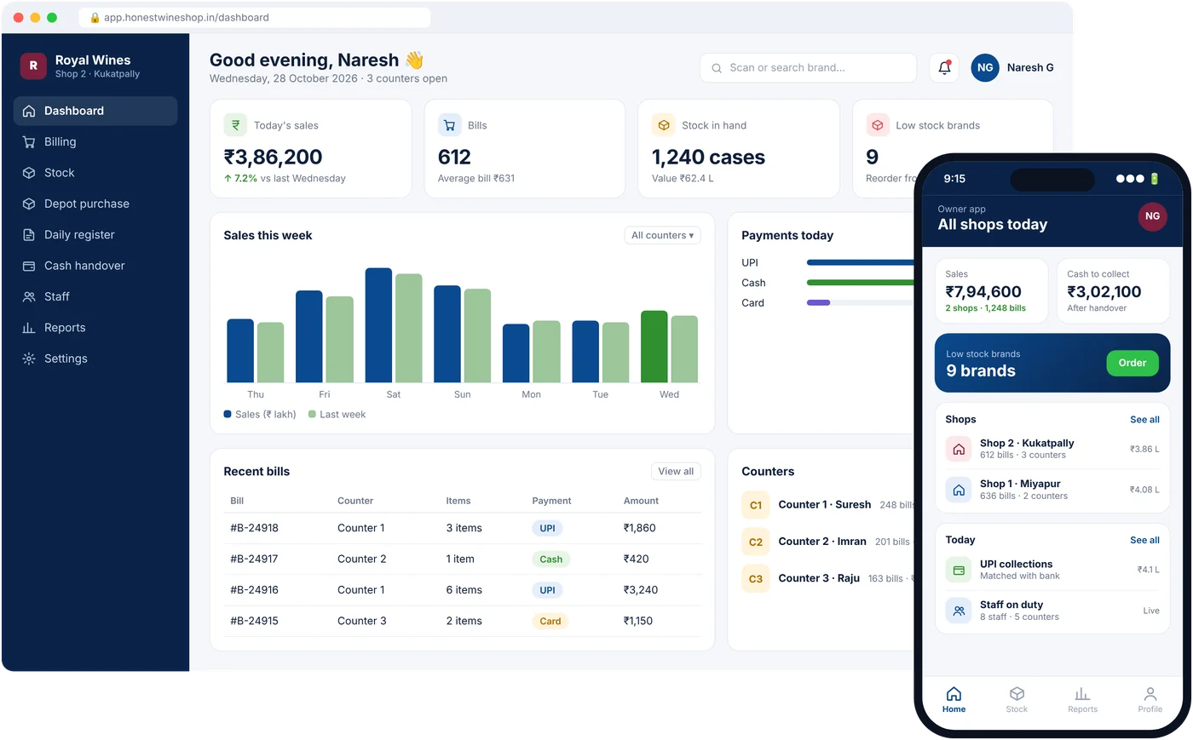
Task: Click the notification bell icon
Action: pyautogui.click(x=944, y=67)
